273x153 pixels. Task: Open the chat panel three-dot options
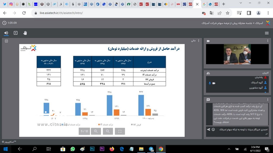[x=268, y=100]
